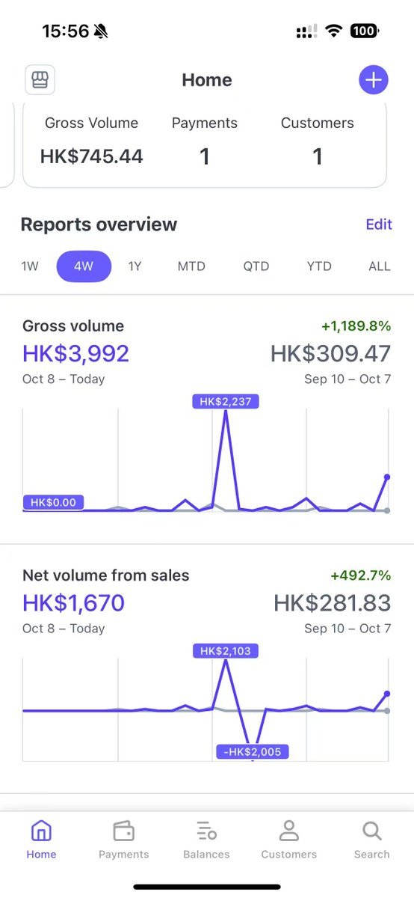Viewport: 414px width, 898px height.
Task: Tap the Net volume chart end point
Action: pyautogui.click(x=387, y=694)
